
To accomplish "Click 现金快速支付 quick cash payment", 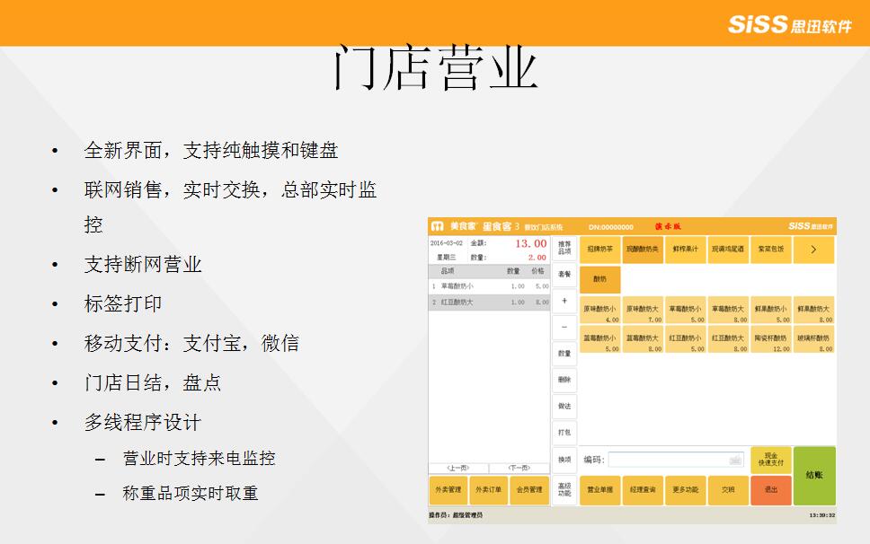I will [770, 460].
